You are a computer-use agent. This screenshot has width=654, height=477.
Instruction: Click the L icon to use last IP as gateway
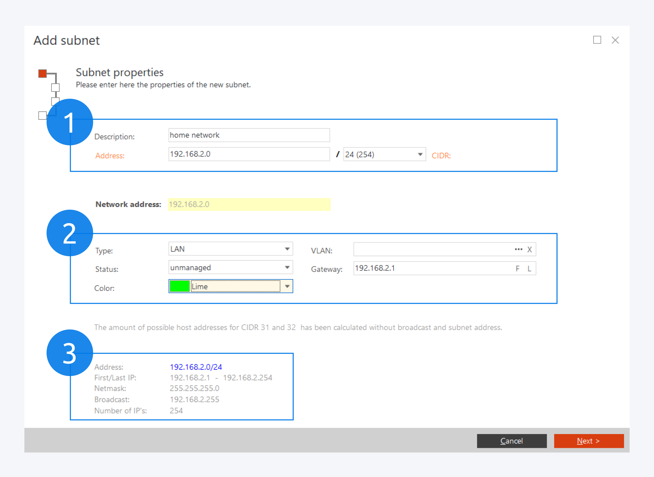click(x=529, y=268)
